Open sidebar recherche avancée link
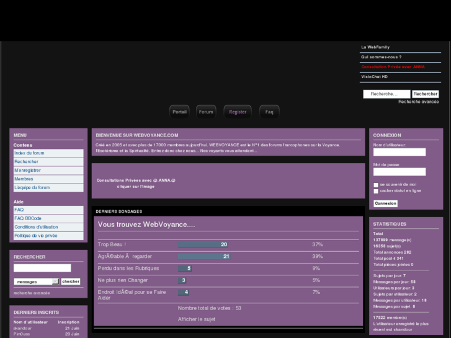451x338 pixels. (32, 293)
